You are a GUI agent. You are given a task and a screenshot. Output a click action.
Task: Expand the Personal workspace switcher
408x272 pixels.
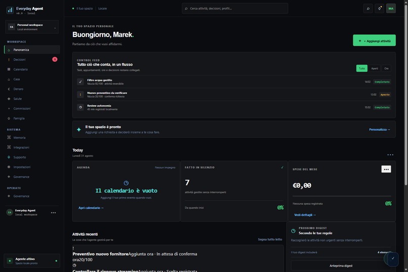pyautogui.click(x=32, y=27)
